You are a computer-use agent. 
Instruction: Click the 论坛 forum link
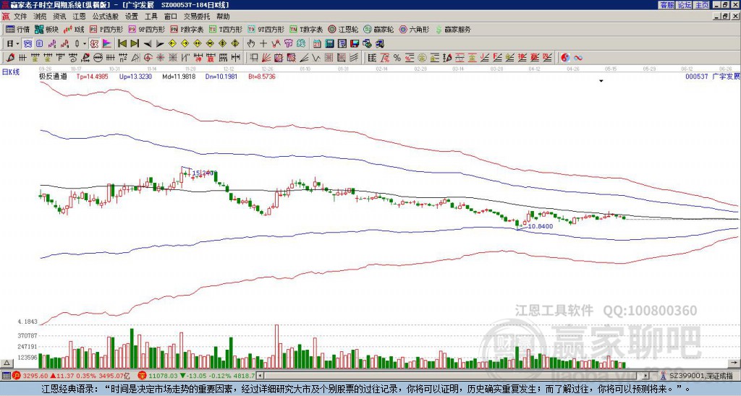pos(684,5)
